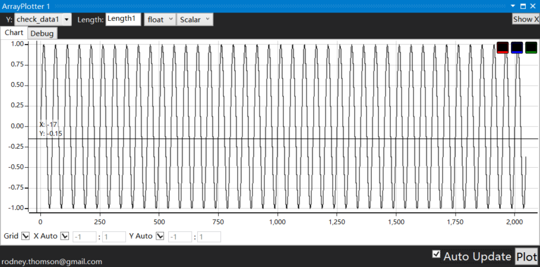Open the Scalar mode dropdown
The image size is (540, 267).
195,19
